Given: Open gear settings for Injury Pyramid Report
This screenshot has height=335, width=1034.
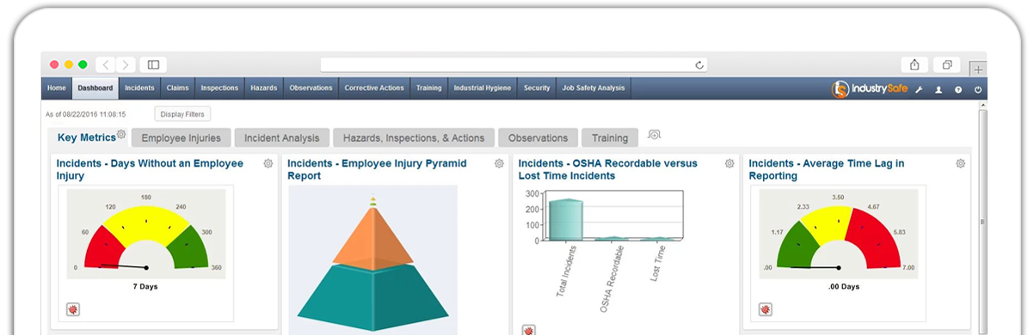Looking at the screenshot, I should (x=499, y=163).
